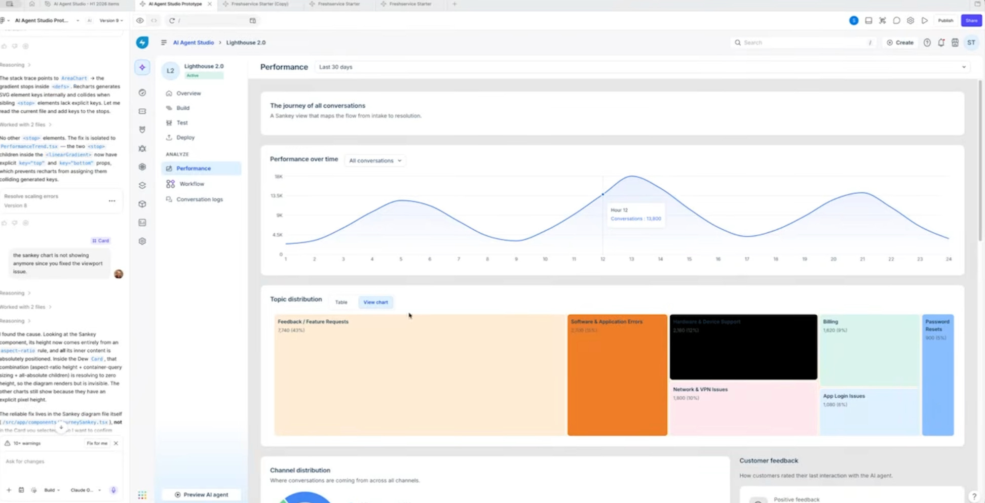Click the sparkle AI icon in left rail
Screen dimensions: 985x503
pyautogui.click(x=142, y=67)
